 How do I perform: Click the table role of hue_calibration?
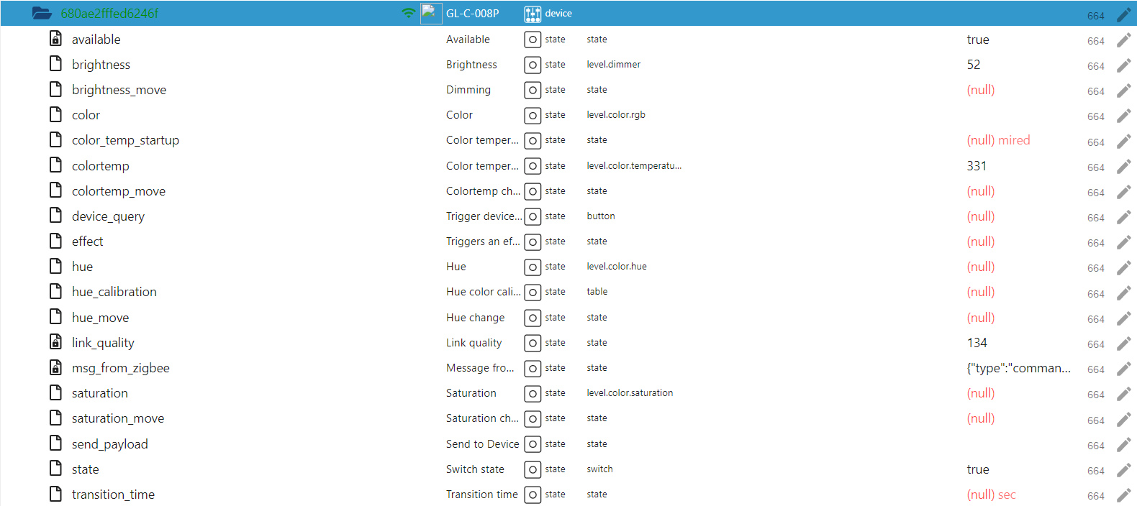(597, 292)
